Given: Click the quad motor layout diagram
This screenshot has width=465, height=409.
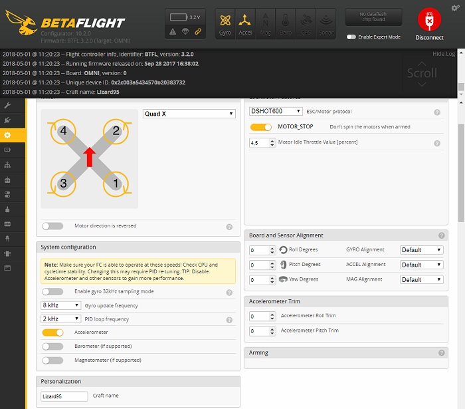Looking at the screenshot, I should click(x=89, y=158).
